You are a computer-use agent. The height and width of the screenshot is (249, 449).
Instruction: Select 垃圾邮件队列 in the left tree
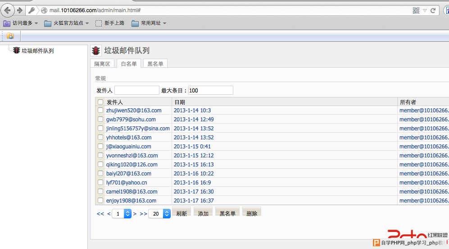pos(38,51)
